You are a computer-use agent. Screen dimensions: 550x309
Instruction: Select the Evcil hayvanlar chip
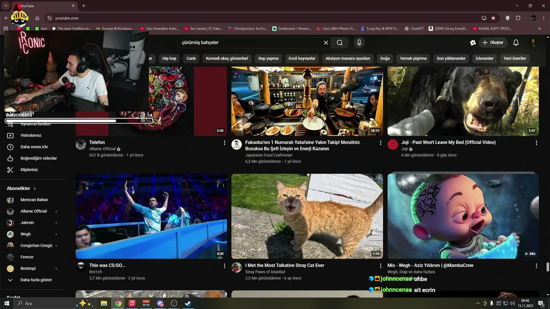click(302, 58)
